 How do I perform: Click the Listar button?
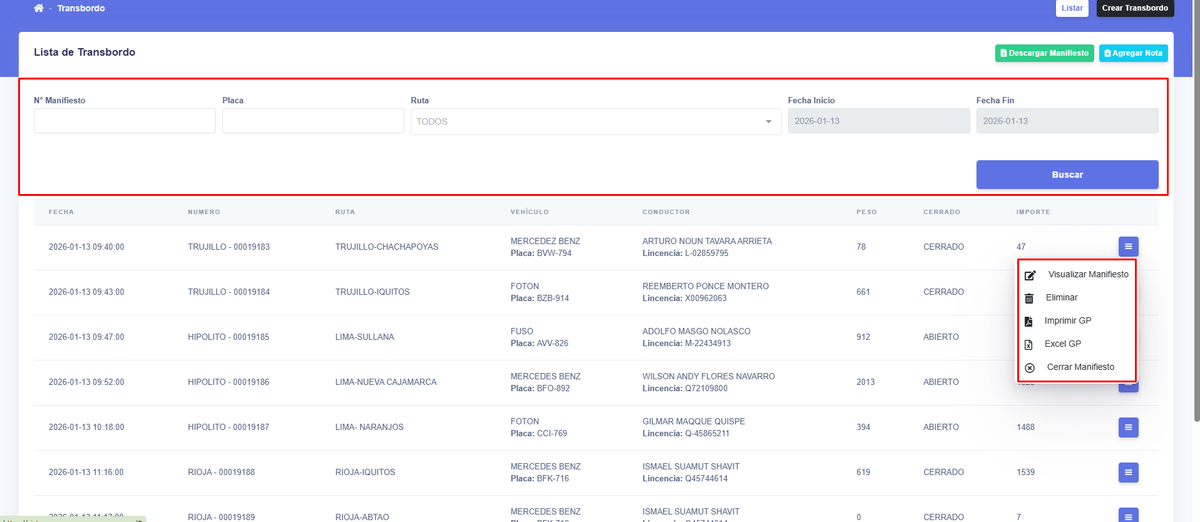pyautogui.click(x=1072, y=8)
